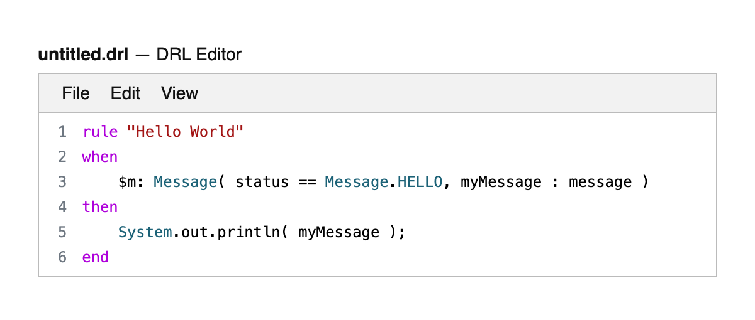This screenshot has width=755, height=320.
Task: Click line number 1 in the gutter
Action: click(x=62, y=132)
